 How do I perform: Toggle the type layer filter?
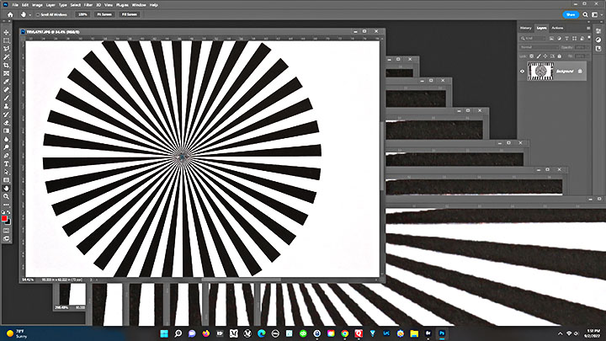click(x=566, y=38)
